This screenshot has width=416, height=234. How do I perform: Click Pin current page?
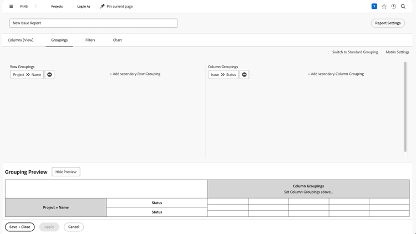pyautogui.click(x=120, y=6)
